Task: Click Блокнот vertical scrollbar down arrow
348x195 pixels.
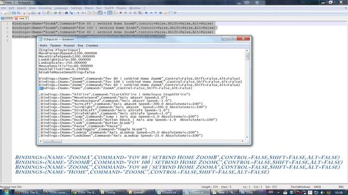Action: coord(247,137)
